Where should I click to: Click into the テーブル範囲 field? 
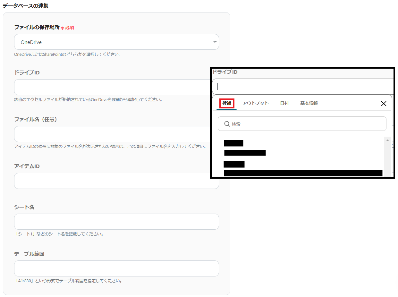pyautogui.click(x=116, y=268)
